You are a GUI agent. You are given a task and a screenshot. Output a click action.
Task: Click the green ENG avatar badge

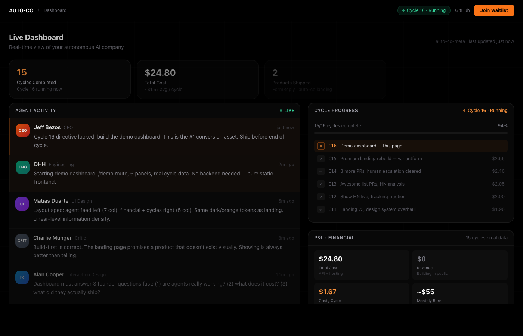coord(23,167)
